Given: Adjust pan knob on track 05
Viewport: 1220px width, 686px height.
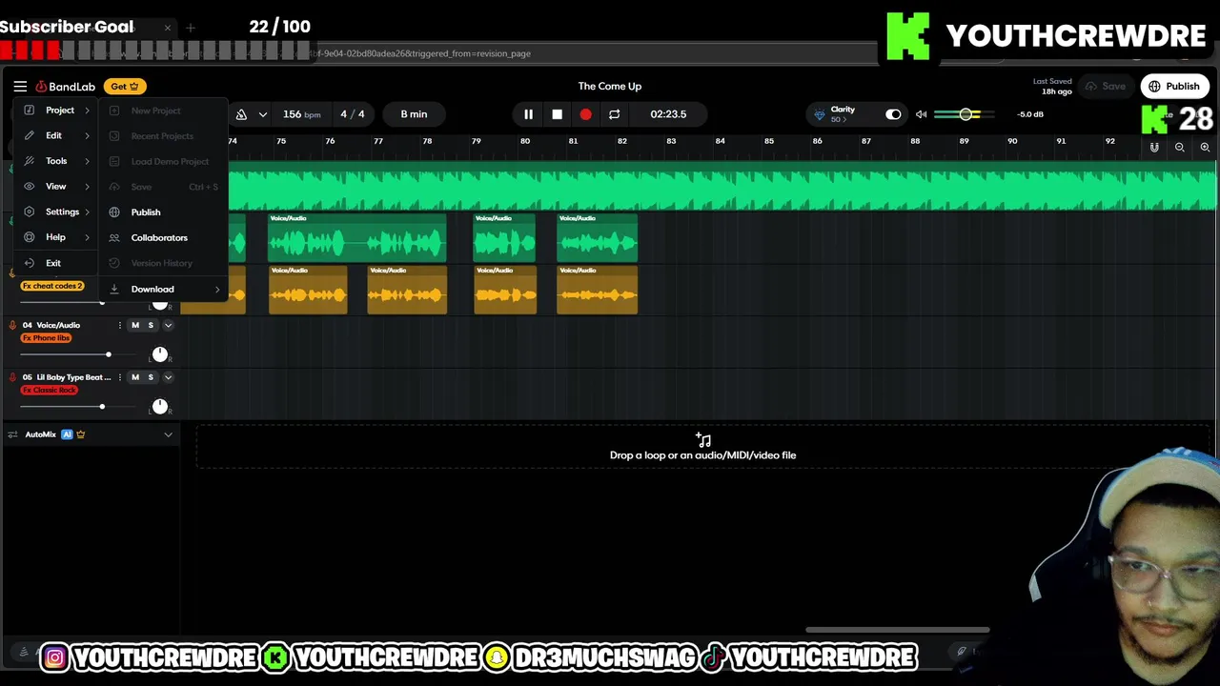Looking at the screenshot, I should pyautogui.click(x=159, y=407).
